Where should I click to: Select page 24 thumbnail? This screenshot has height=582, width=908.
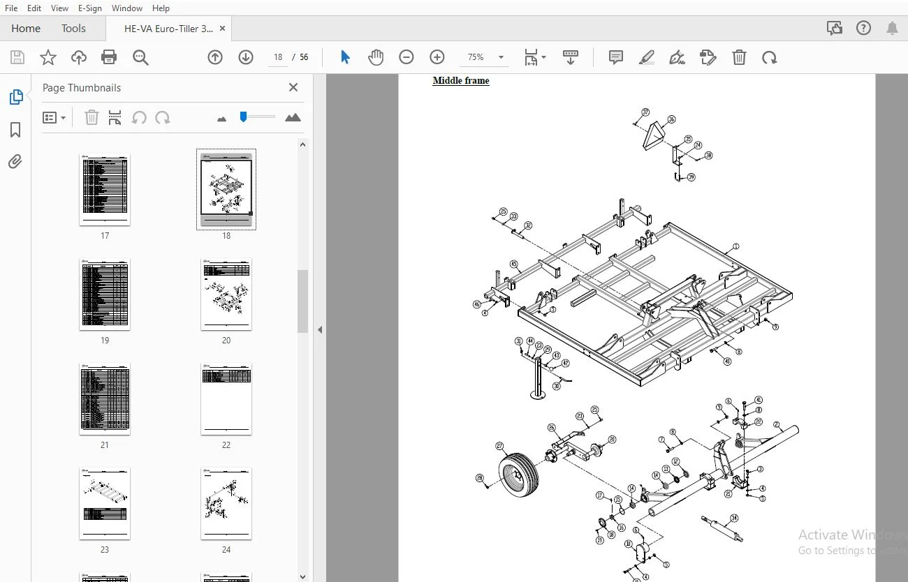pyautogui.click(x=226, y=504)
